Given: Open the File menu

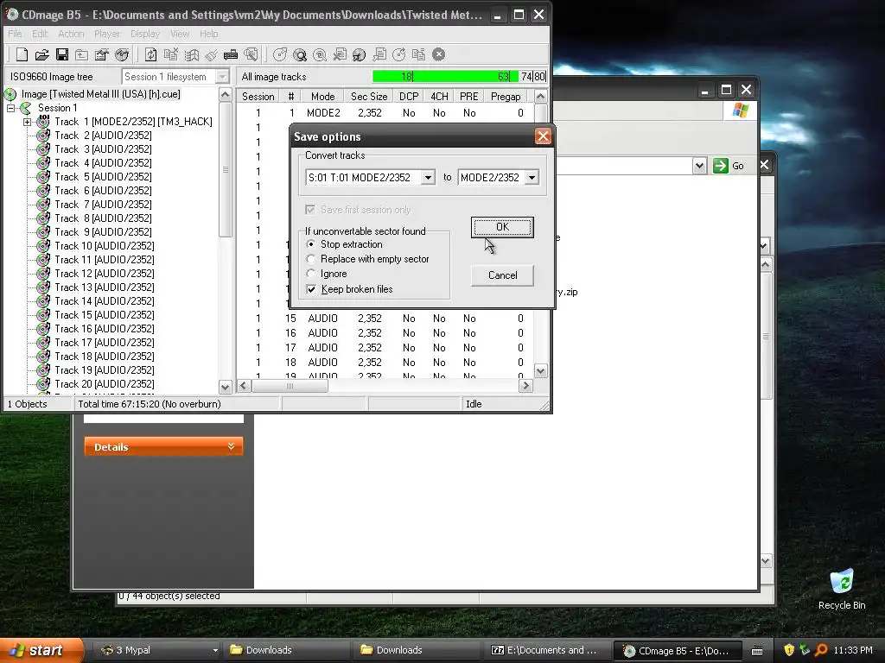Looking at the screenshot, I should [15, 34].
